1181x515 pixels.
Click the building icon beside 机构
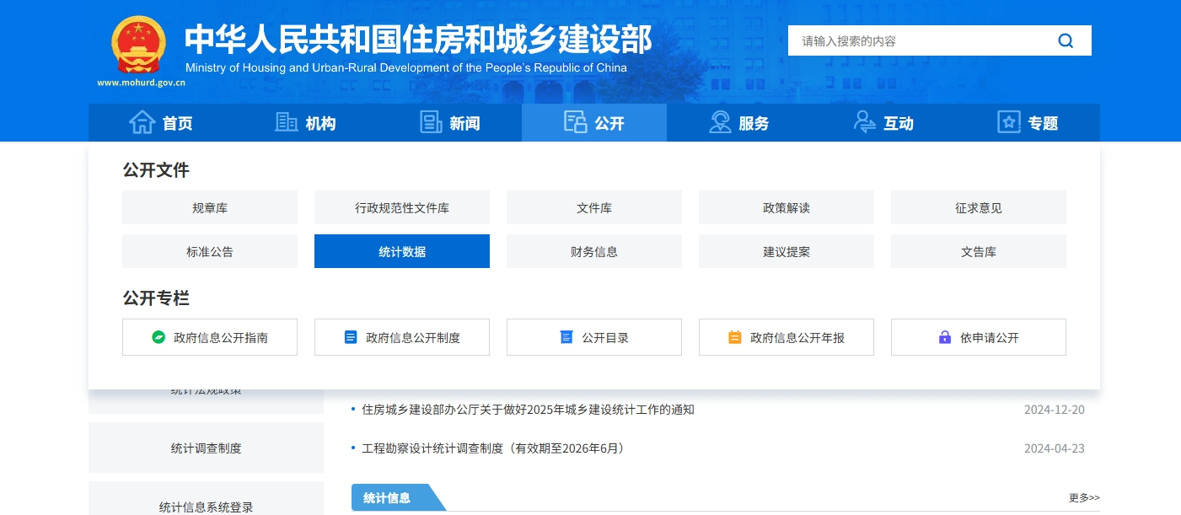287,123
